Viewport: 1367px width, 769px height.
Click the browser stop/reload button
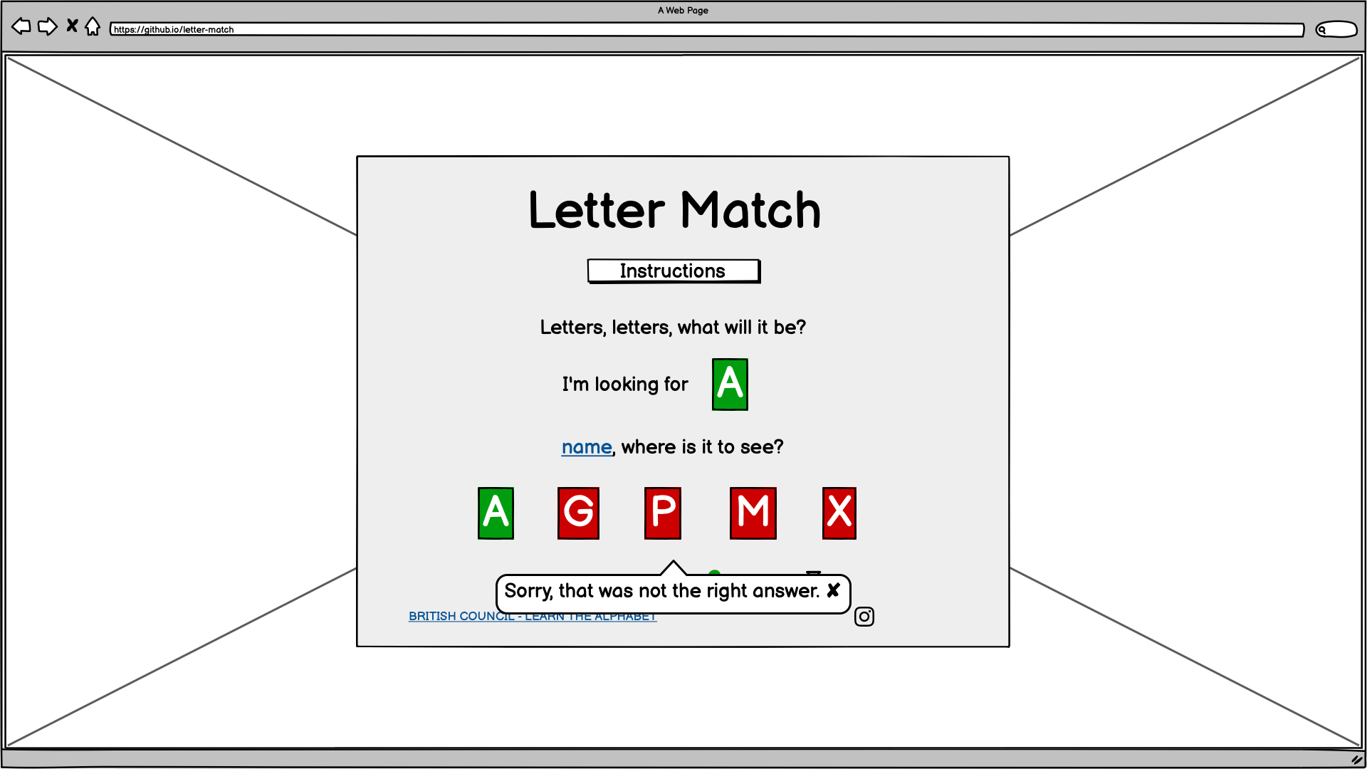(73, 26)
